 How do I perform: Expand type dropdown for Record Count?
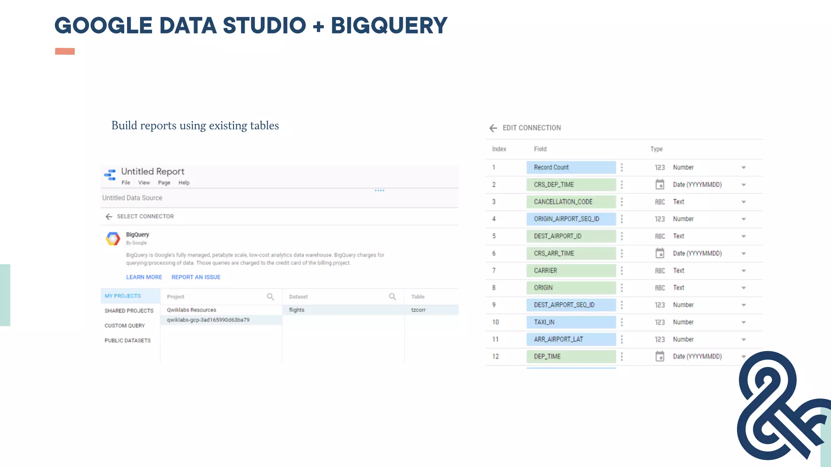[x=743, y=167]
